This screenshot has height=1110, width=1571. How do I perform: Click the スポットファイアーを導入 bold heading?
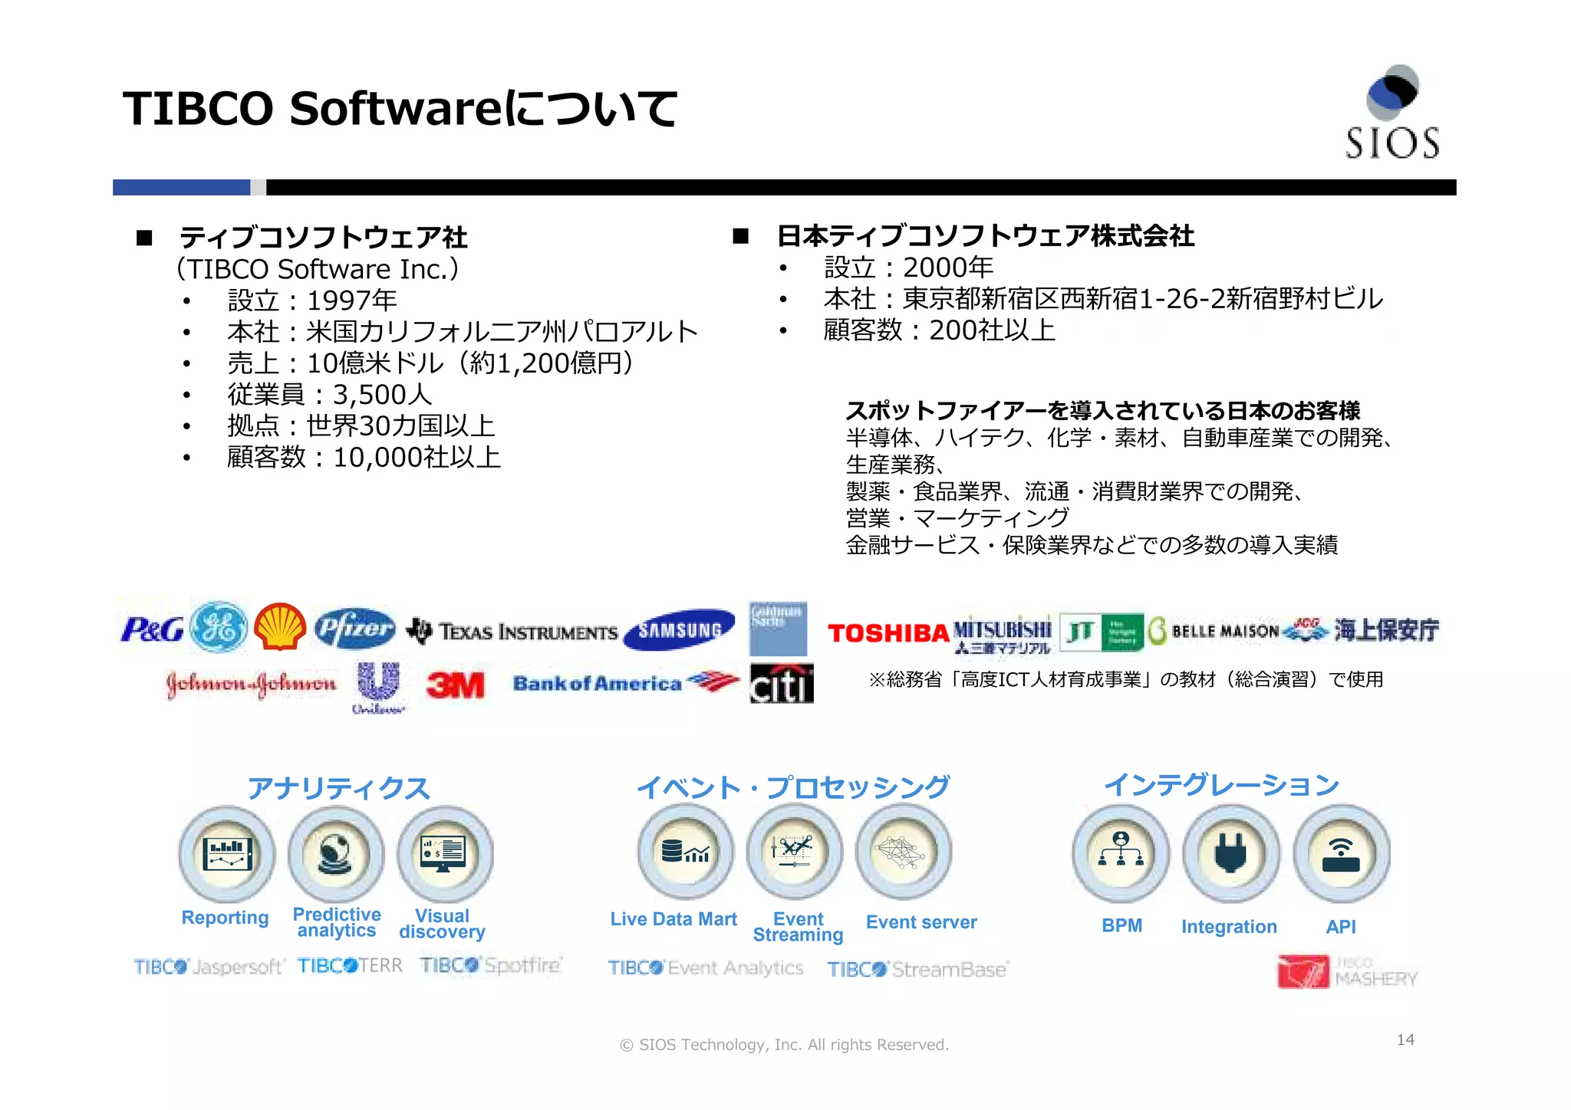click(x=1102, y=411)
